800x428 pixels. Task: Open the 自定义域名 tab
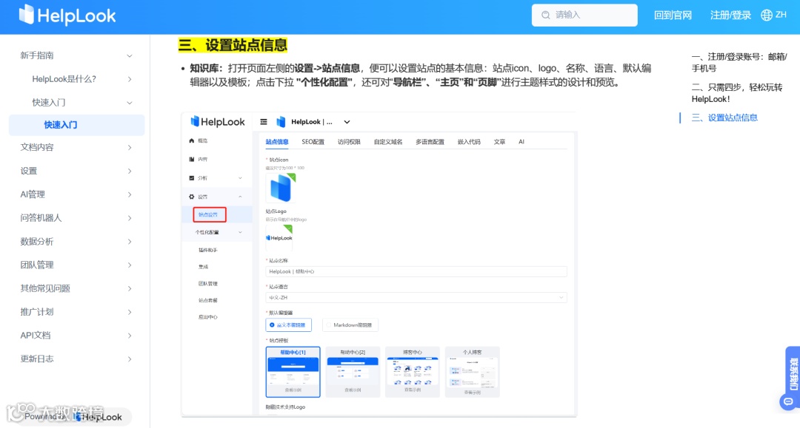(387, 142)
